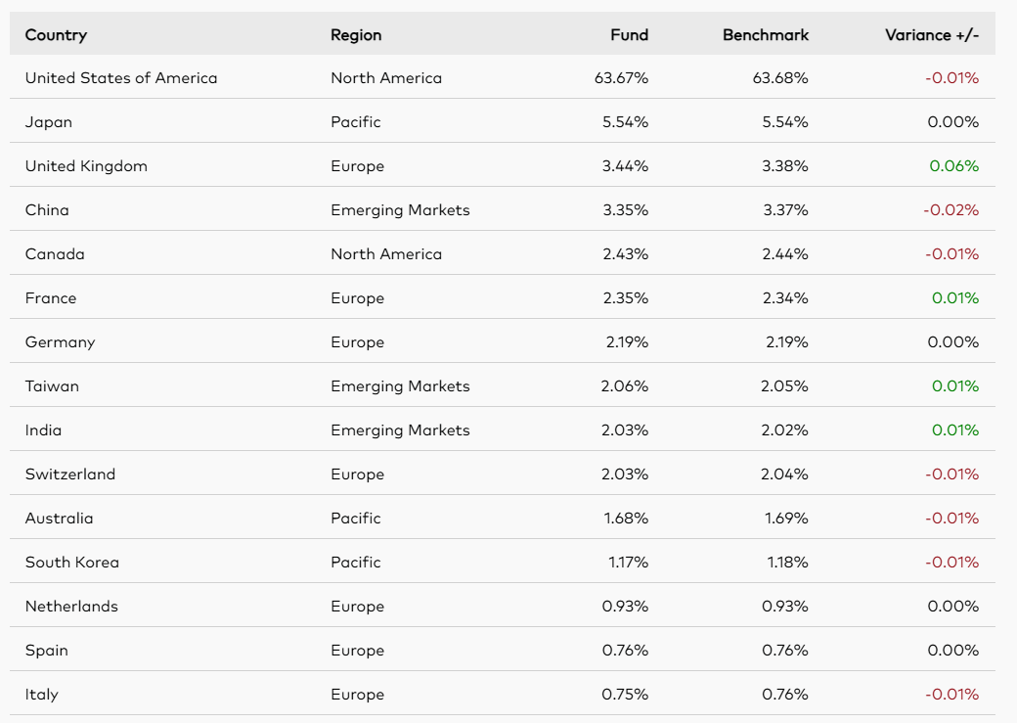The width and height of the screenshot is (1017, 723).
Task: Click the Netherlands country name
Action: (x=71, y=607)
